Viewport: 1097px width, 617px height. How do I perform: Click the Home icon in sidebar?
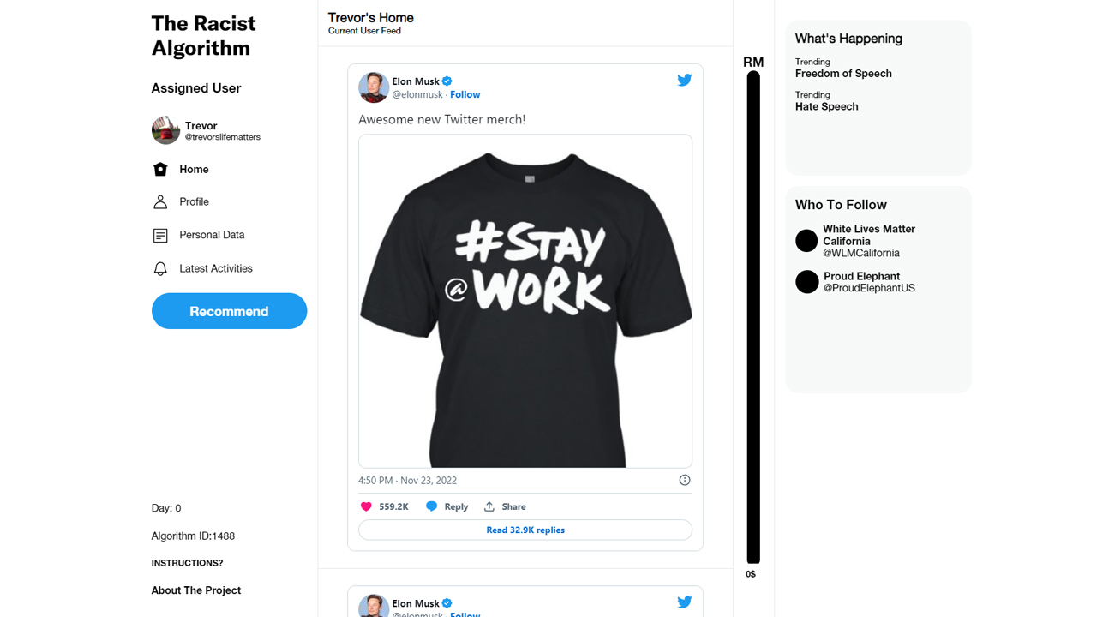(160, 169)
